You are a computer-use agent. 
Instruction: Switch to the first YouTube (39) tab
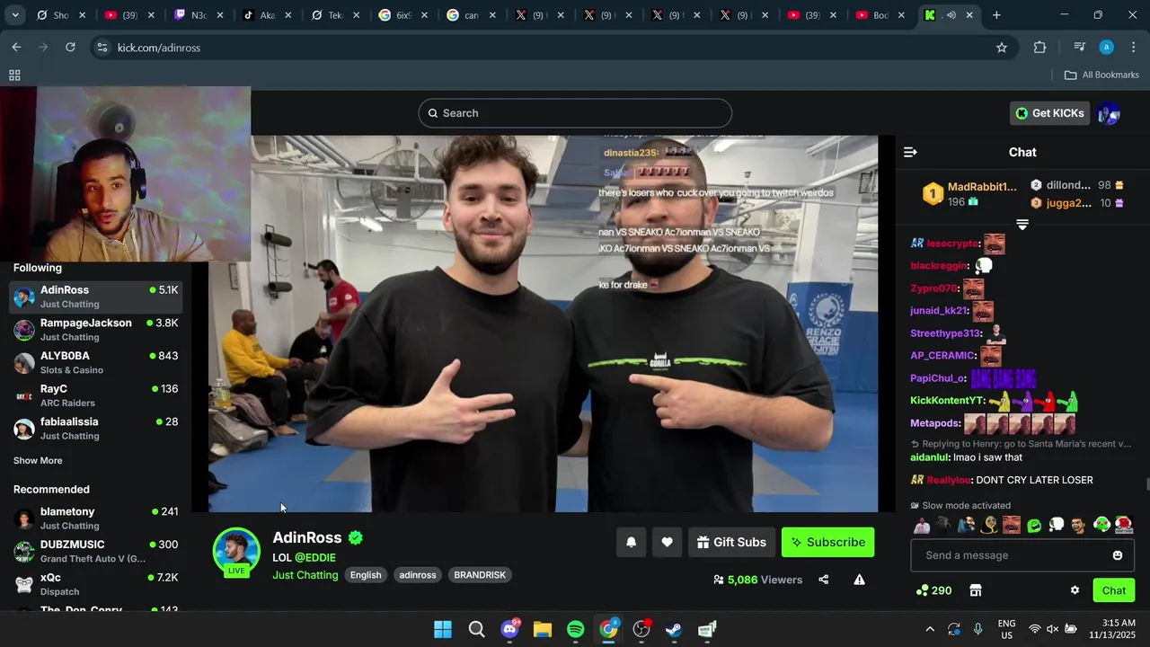tap(131, 15)
